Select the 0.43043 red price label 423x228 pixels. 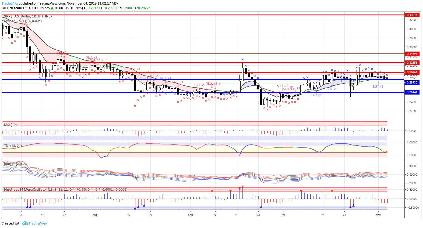412,15
